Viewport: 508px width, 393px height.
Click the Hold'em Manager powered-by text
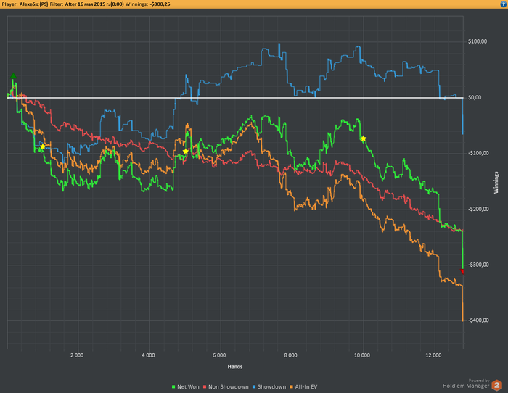click(x=466, y=384)
